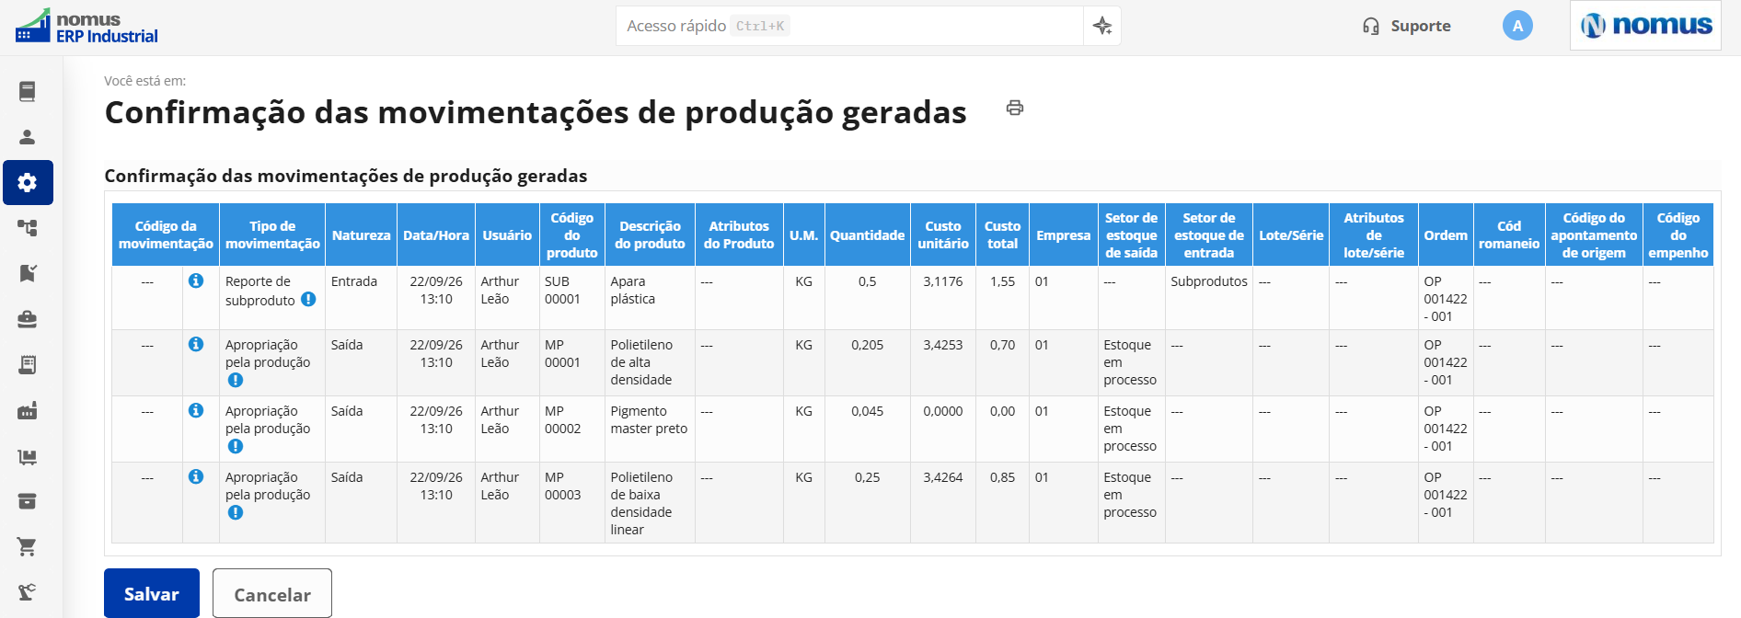Click the Nomus ERP Industrial logo
The image size is (1741, 618).
click(86, 27)
